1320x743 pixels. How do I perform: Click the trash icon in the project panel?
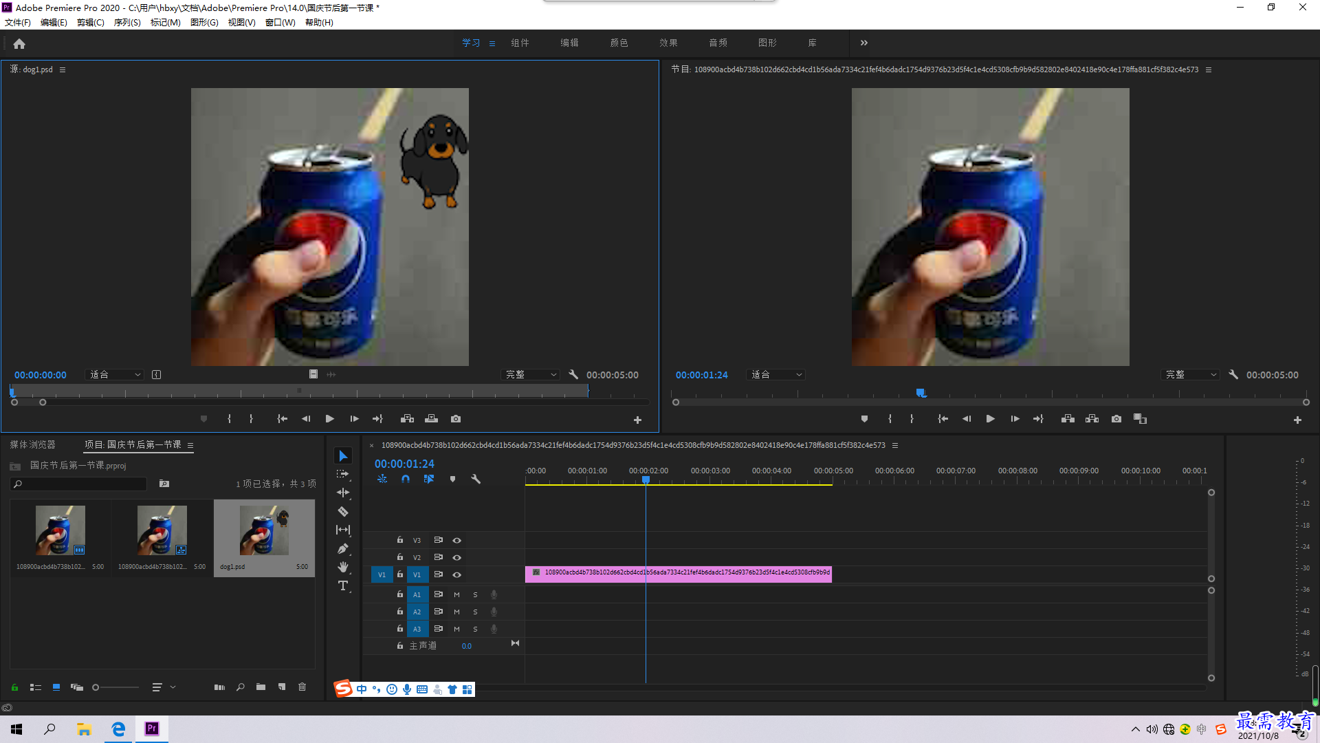tap(302, 687)
